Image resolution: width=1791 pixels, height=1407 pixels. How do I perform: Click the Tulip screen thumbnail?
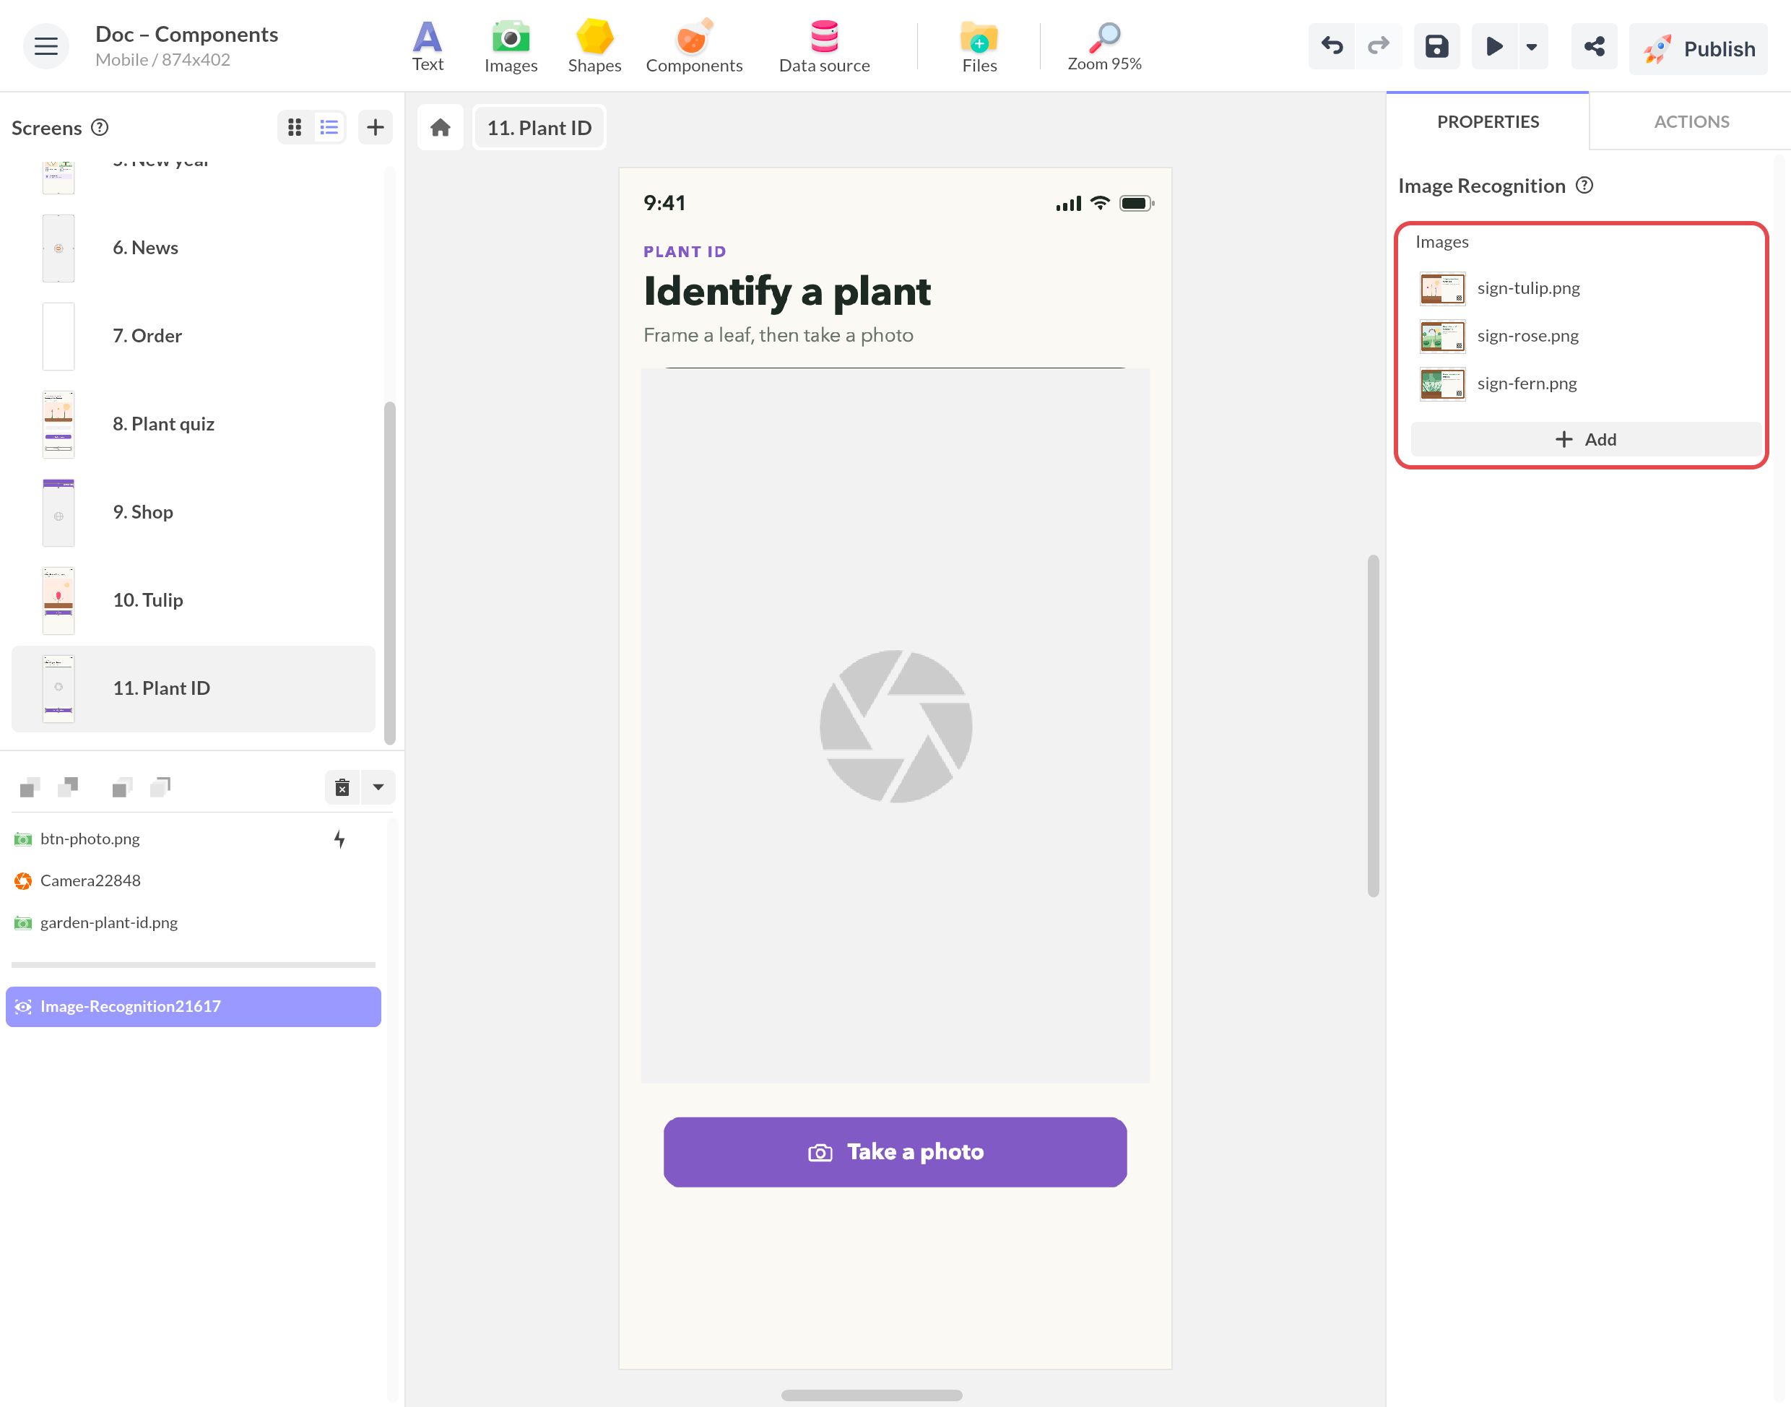58,600
